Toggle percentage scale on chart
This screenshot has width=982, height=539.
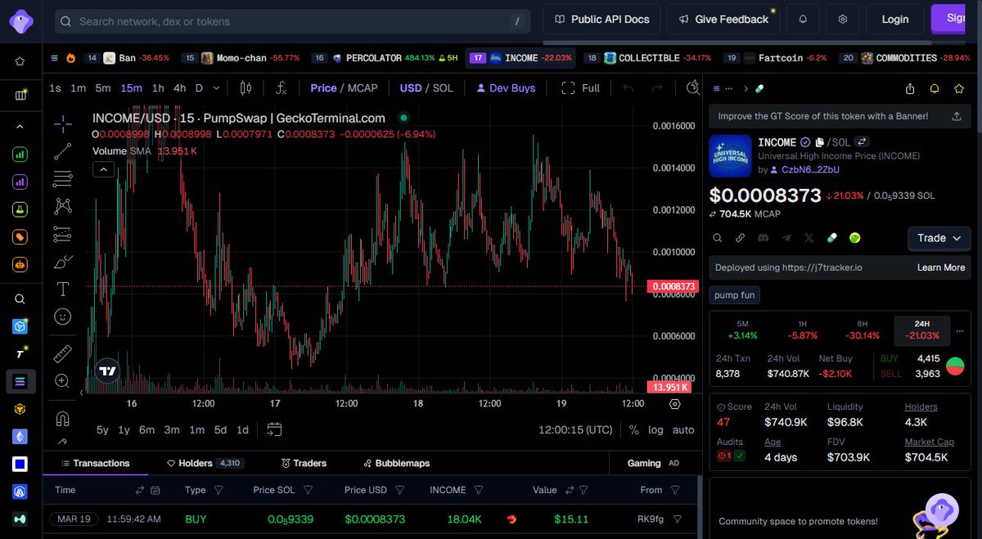pos(634,429)
